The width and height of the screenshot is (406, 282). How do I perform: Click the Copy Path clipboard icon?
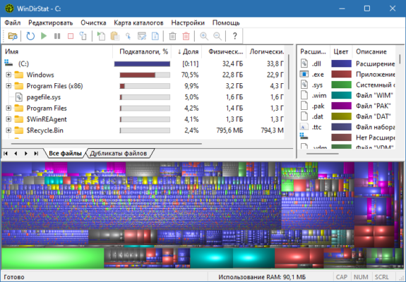click(114, 36)
